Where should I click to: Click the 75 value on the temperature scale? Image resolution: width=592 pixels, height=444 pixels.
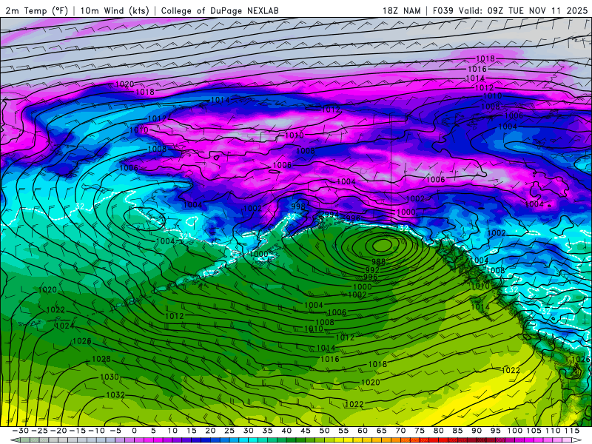[420, 431]
